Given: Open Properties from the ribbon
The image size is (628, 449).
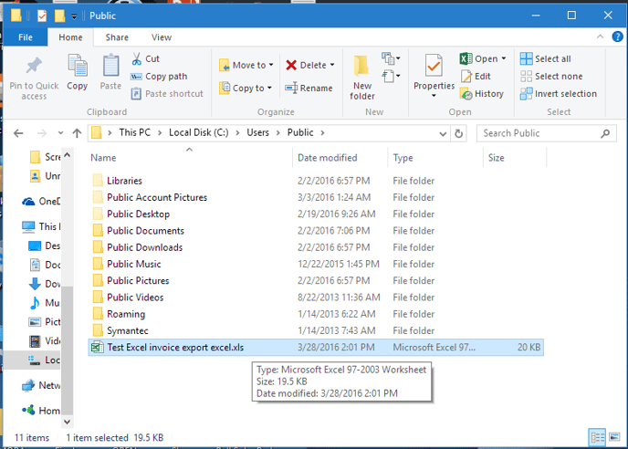Looking at the screenshot, I should [434, 68].
